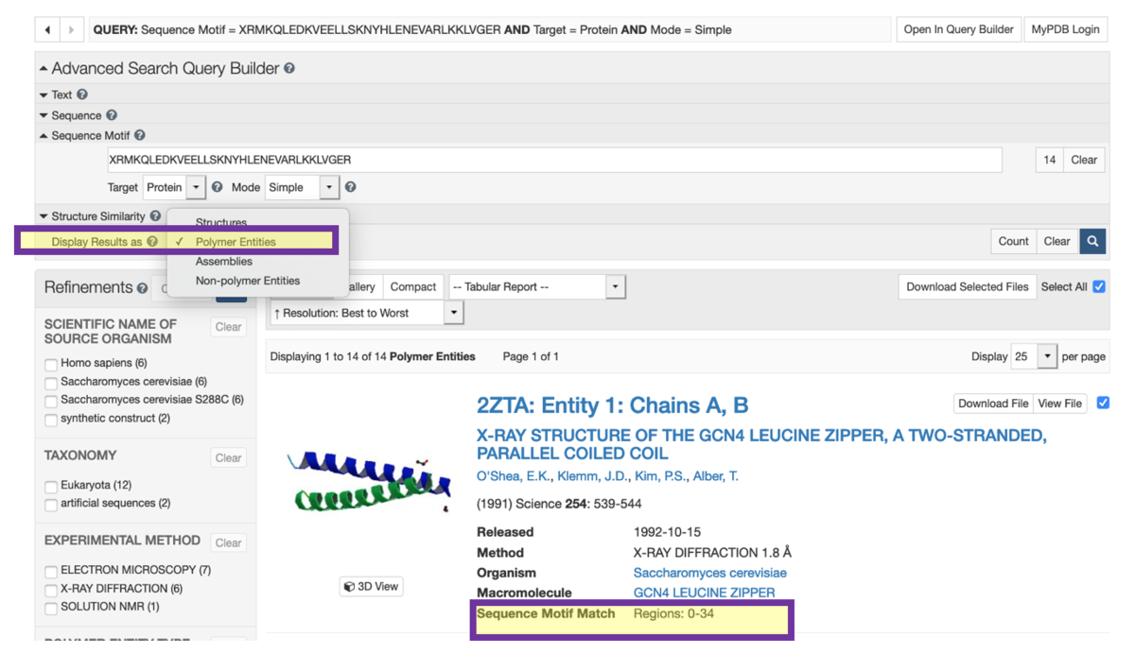Select Assemblies from display results menu
1135x654 pixels.
click(x=224, y=261)
